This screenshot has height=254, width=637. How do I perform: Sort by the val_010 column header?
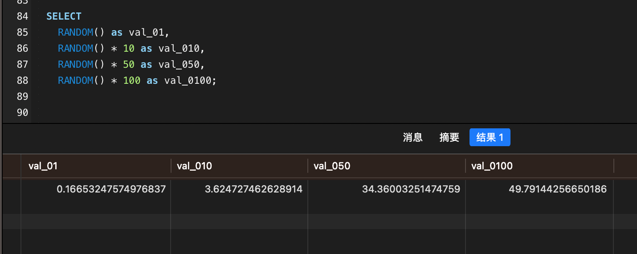[194, 166]
